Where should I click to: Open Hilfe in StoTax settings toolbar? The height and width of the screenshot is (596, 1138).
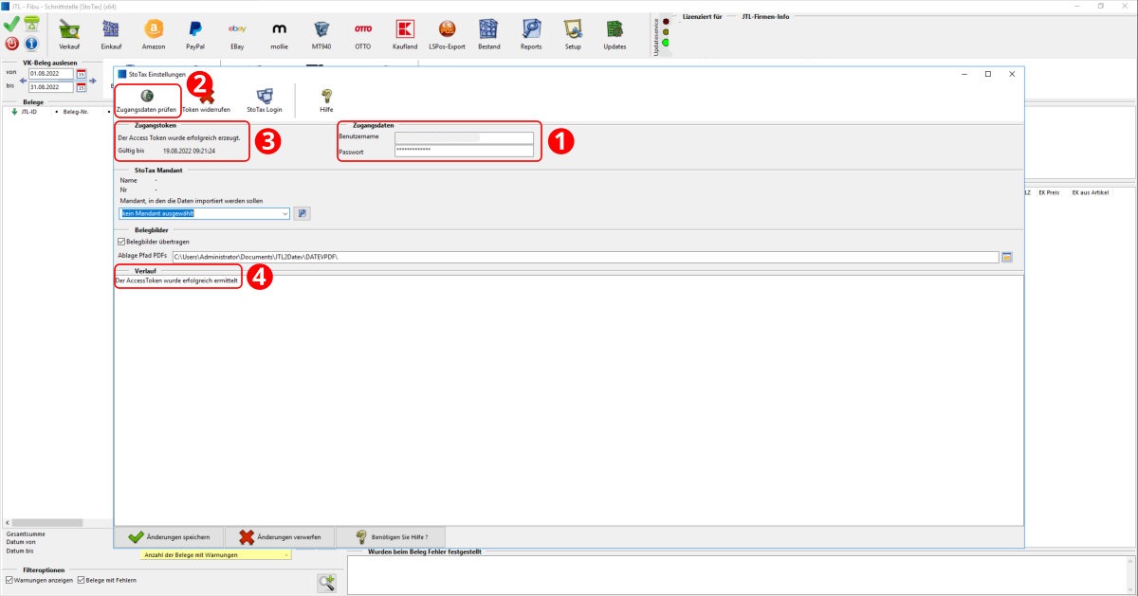point(326,98)
